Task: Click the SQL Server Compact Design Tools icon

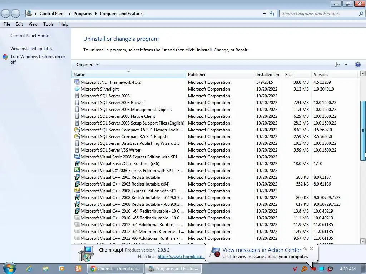Action: coord(77,130)
